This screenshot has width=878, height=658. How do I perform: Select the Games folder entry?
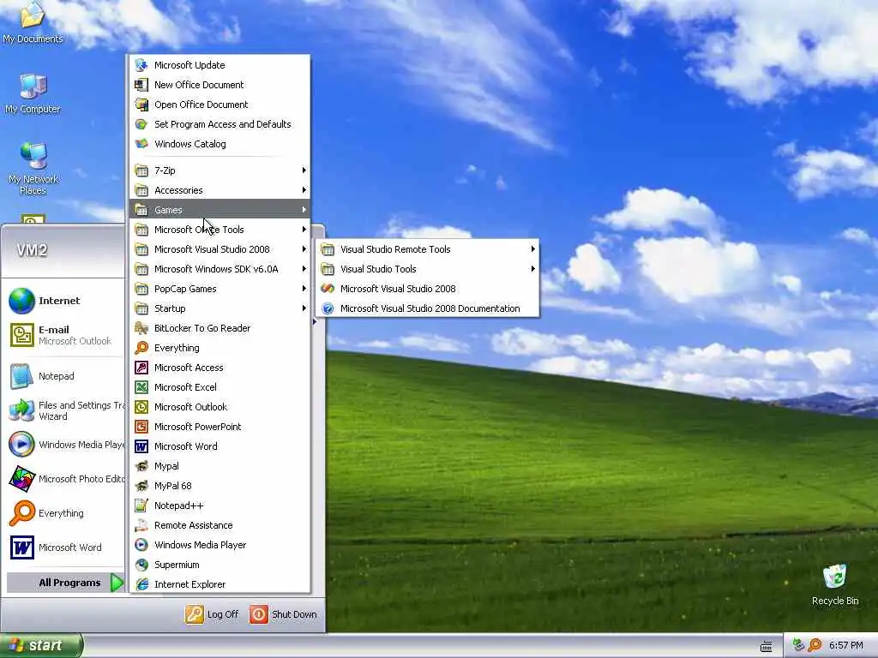[x=219, y=210]
